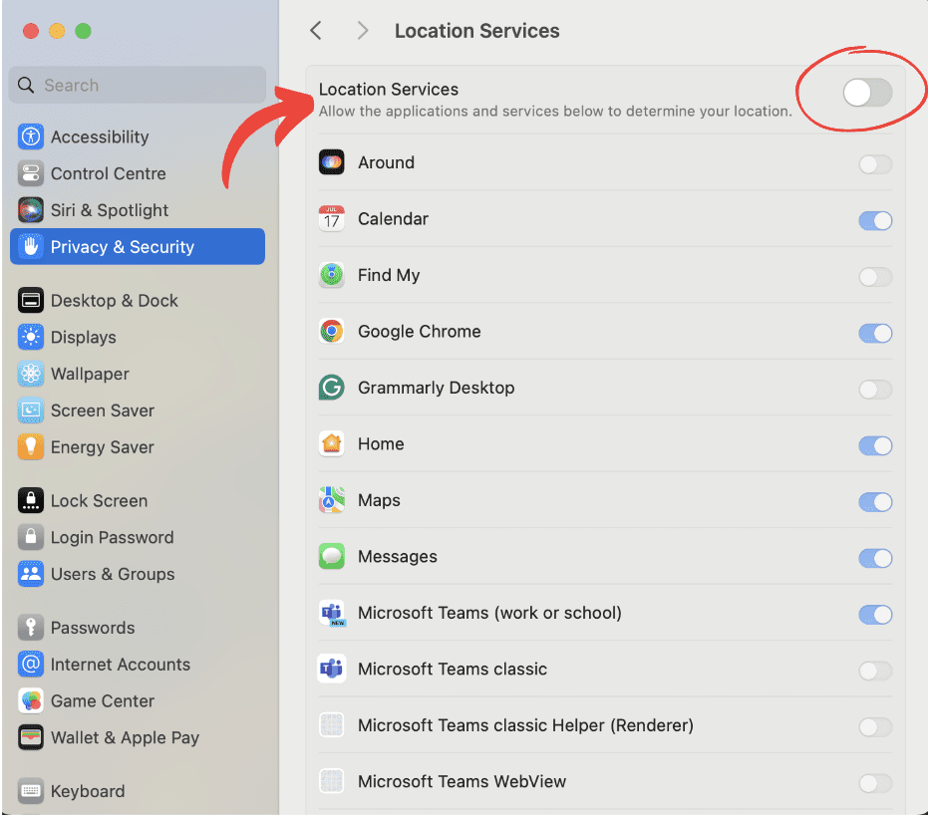Screen dimensions: 933x817
Task: Open Displays settings
Action: (x=138, y=337)
